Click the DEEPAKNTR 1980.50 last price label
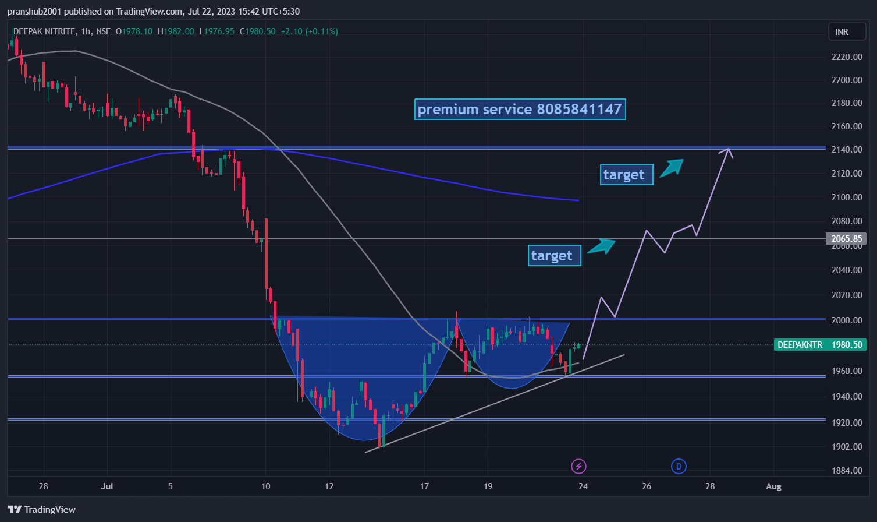This screenshot has width=877, height=522. coord(820,344)
